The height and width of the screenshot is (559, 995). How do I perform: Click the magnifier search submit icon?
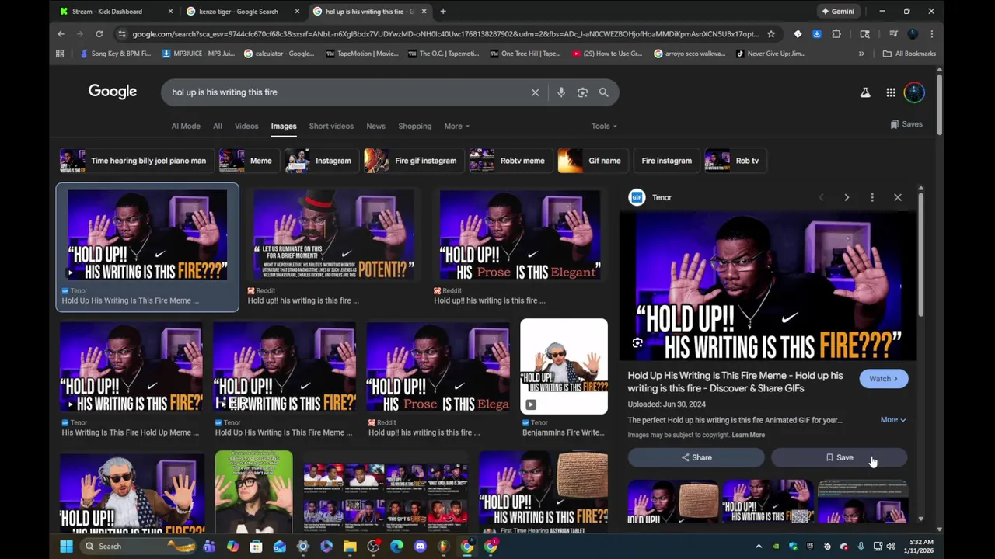[x=603, y=92]
